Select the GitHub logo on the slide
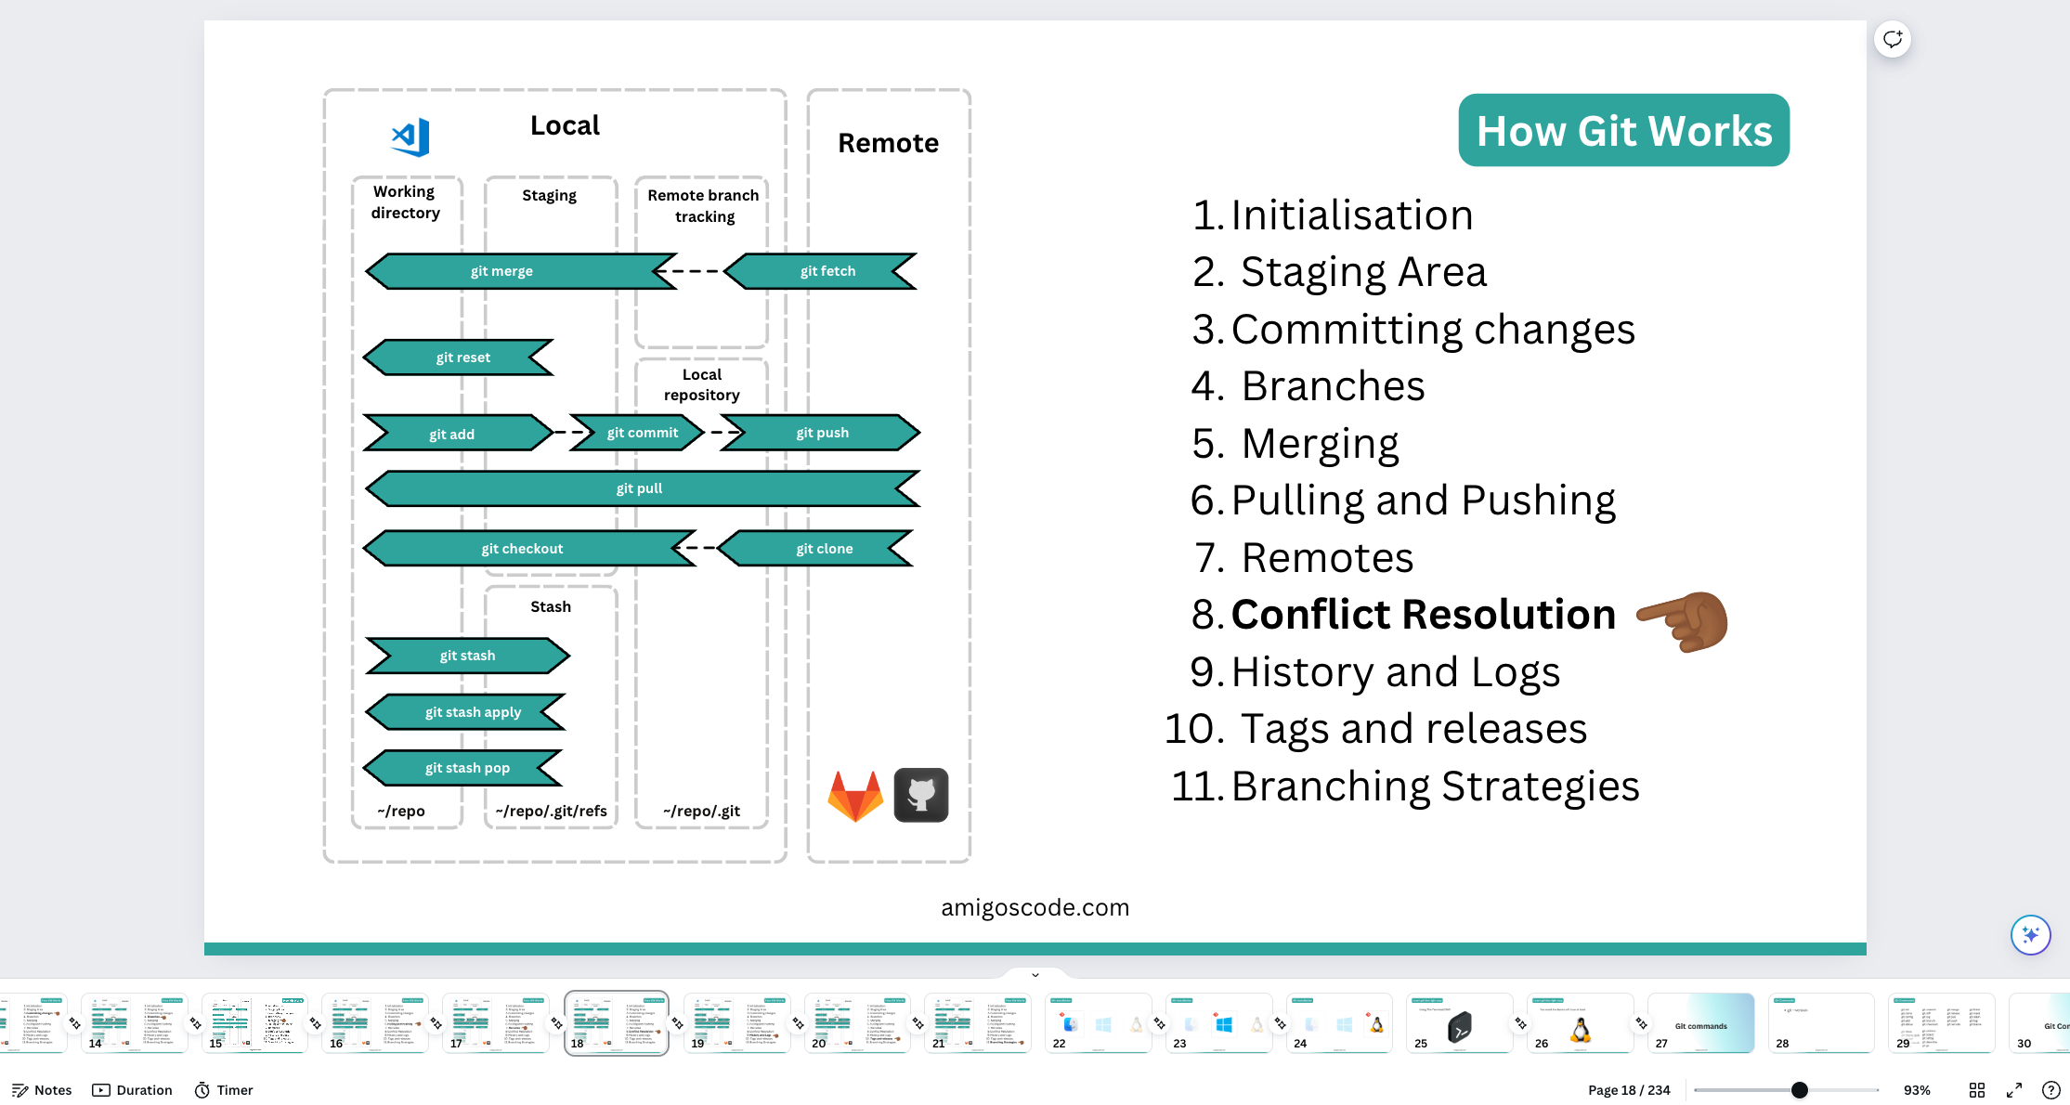This screenshot has width=2070, height=1105. tap(920, 795)
